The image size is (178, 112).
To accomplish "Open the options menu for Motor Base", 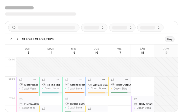I will coord(35,79).
